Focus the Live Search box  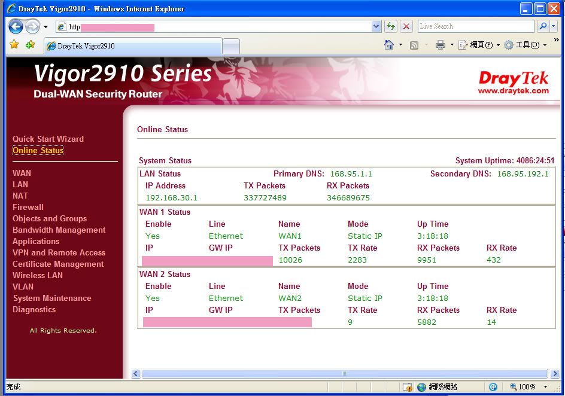tap(476, 26)
